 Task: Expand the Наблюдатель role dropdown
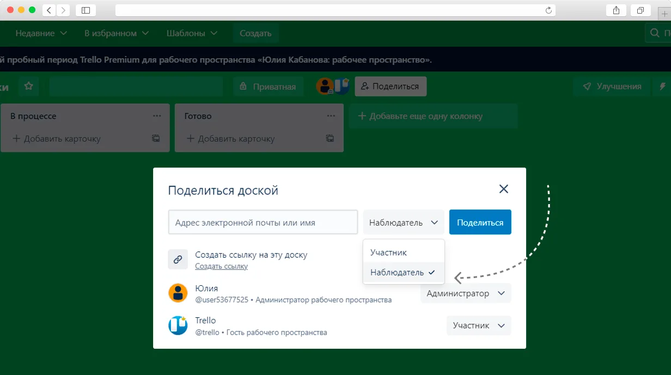[x=404, y=223]
